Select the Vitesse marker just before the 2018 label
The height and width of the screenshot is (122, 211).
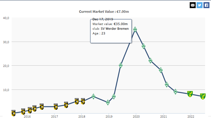[x=77, y=101]
